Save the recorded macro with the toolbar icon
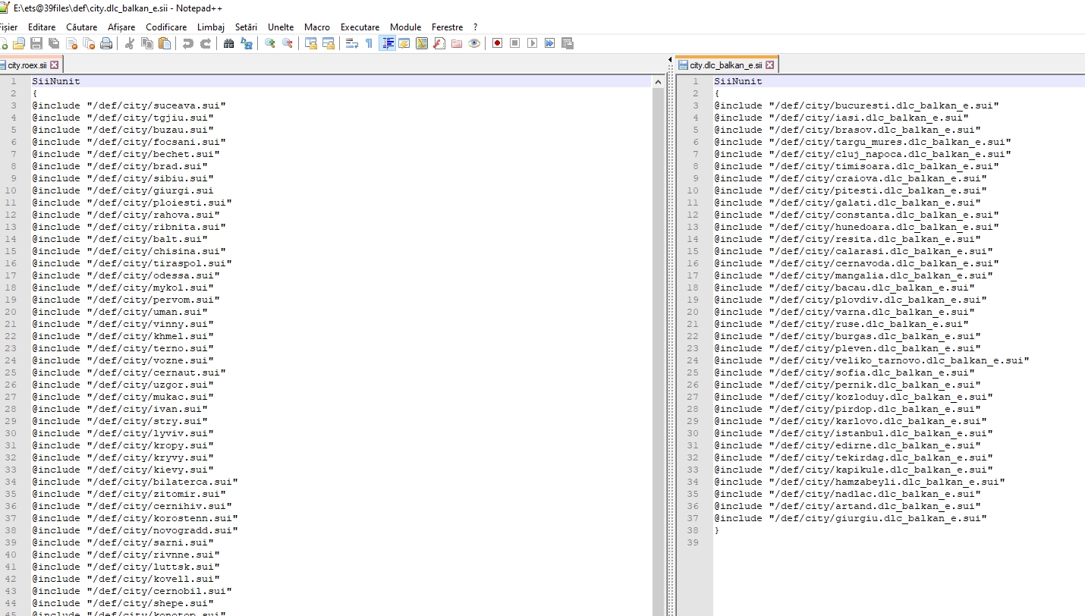 point(567,43)
